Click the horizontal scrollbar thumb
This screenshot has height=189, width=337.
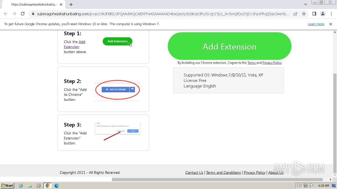pyautogui.click(x=217, y=180)
